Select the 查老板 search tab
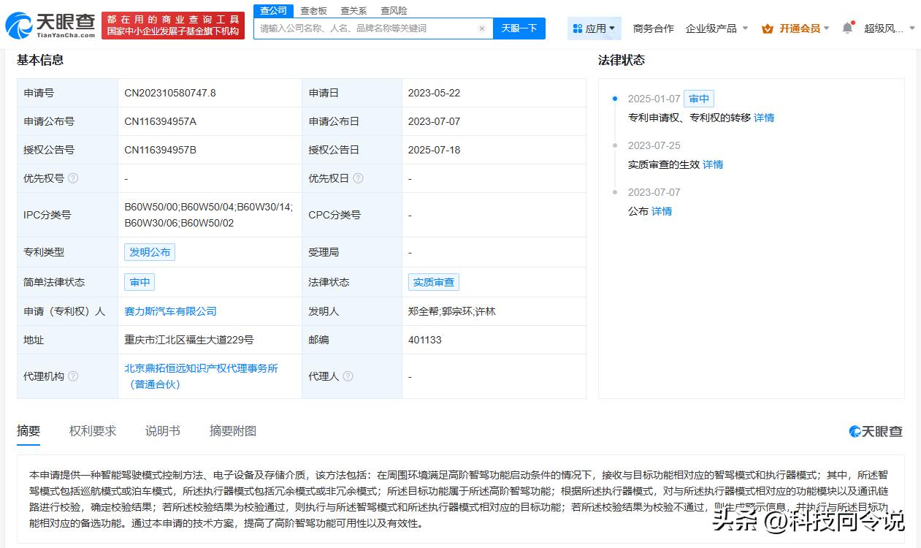This screenshot has height=548, width=921. pos(314,10)
